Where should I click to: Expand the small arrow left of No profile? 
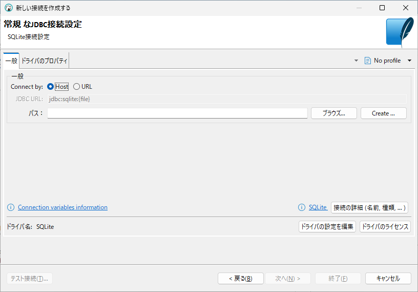coord(356,61)
